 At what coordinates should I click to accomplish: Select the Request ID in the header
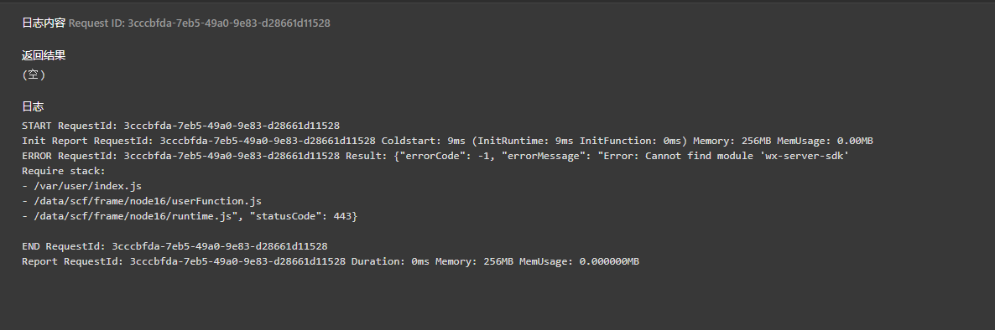point(200,23)
